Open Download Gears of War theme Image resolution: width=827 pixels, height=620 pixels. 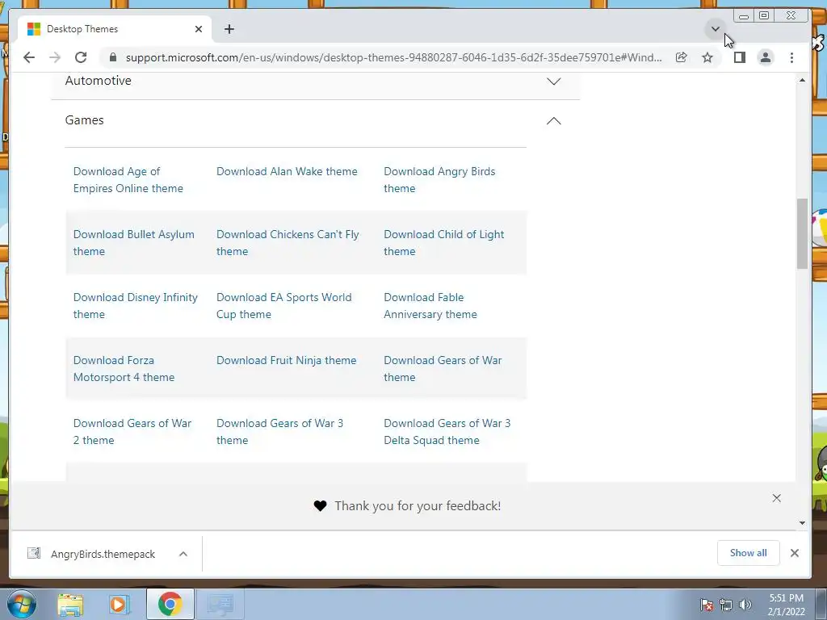point(443,368)
